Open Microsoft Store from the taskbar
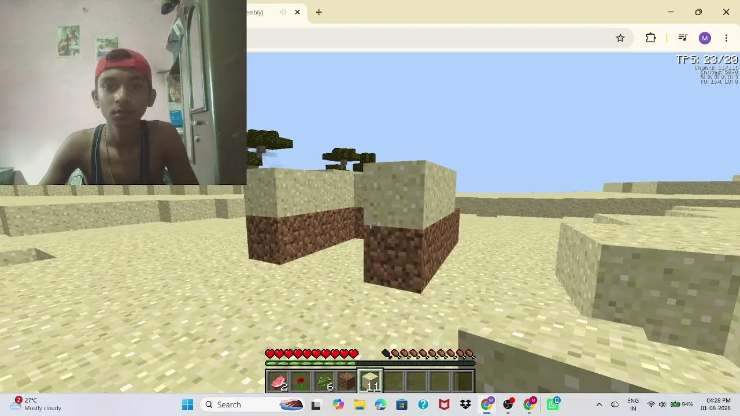 pyautogui.click(x=402, y=404)
